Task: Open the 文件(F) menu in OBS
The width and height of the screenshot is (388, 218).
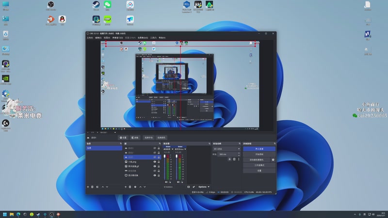Action: (x=90, y=37)
